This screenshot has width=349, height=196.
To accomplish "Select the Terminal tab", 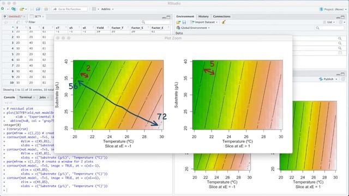I will tap(26, 97).
